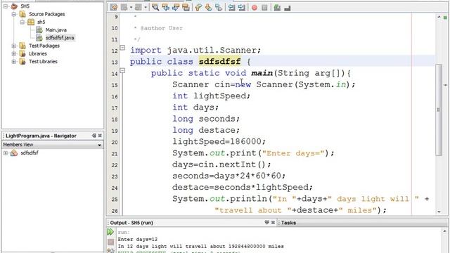This screenshot has width=450, height=253.
Task: Click the Stop icon in Output panel
Action: 111,242
